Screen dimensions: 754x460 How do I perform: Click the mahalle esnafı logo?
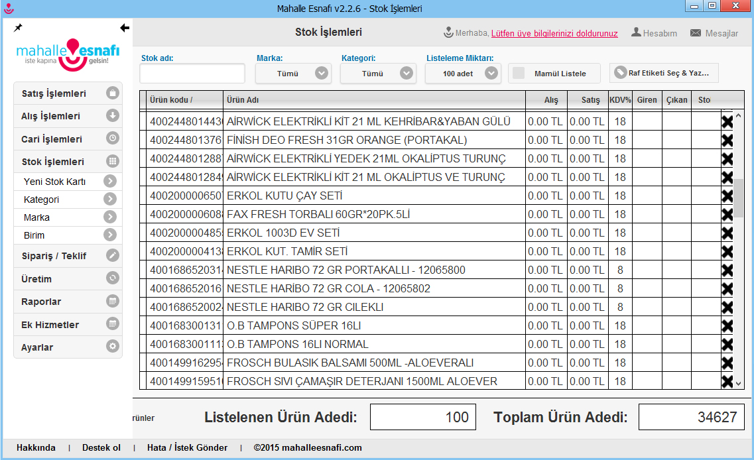click(68, 55)
